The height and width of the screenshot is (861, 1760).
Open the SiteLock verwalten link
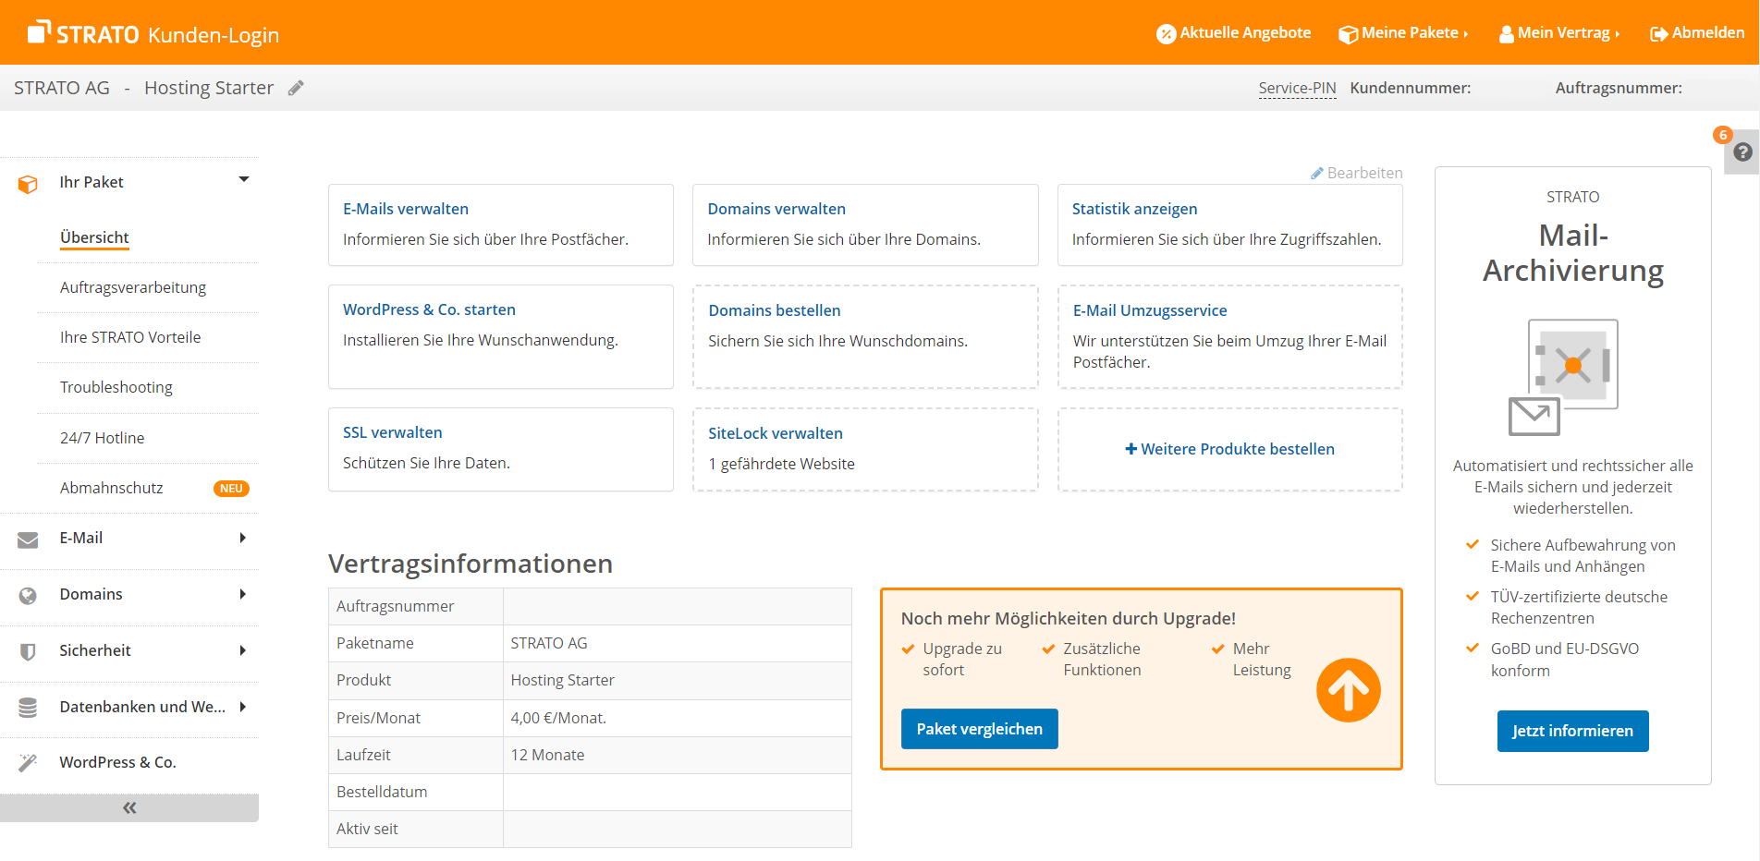coord(776,433)
